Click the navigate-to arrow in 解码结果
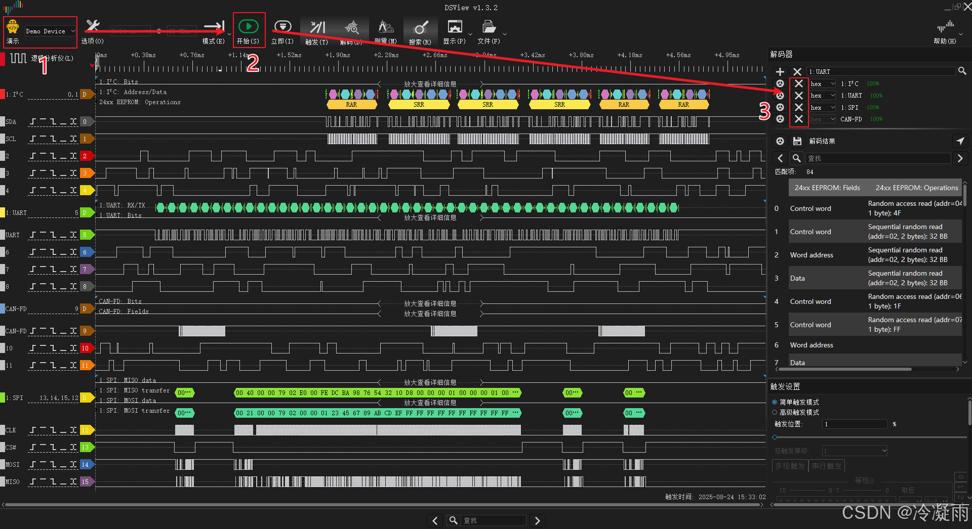972x529 pixels. (960, 141)
